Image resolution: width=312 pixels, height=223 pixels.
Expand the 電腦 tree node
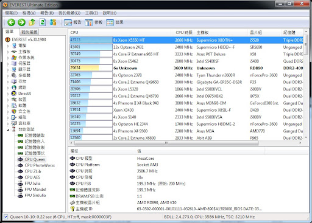pyautogui.click(x=9, y=46)
